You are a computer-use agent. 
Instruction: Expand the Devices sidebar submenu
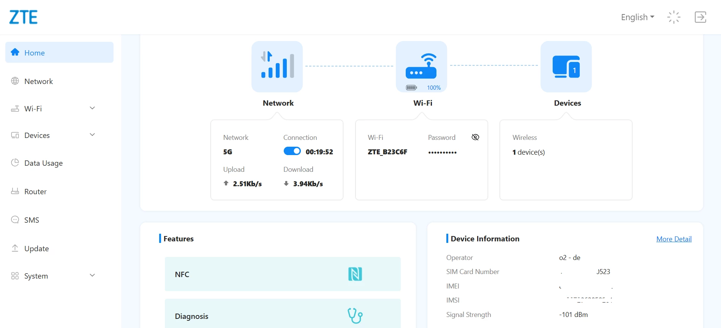(92, 135)
